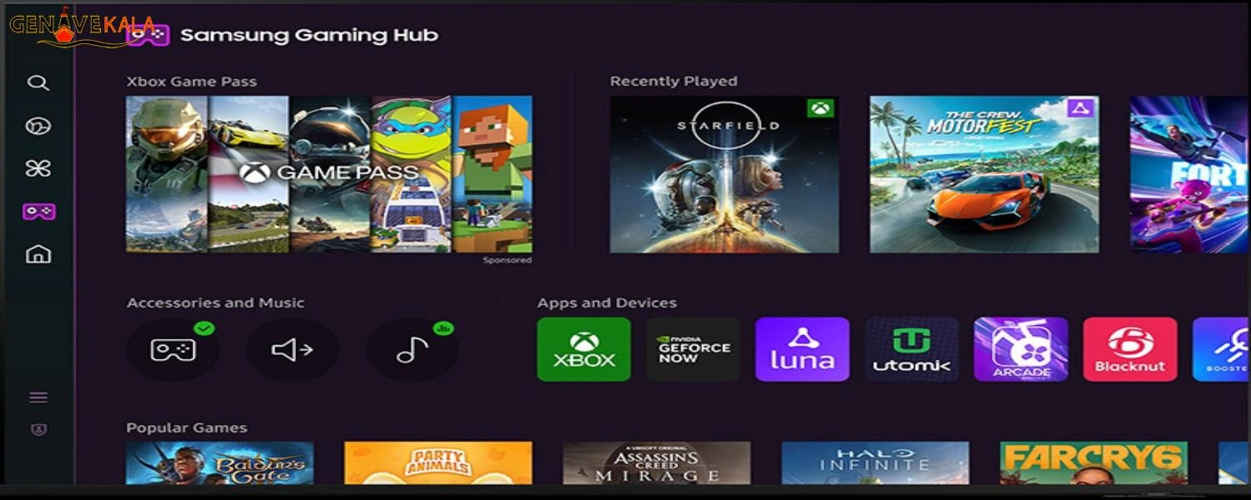The height and width of the screenshot is (500, 1251).
Task: Go to the Home icon in sidebar
Action: click(x=38, y=254)
